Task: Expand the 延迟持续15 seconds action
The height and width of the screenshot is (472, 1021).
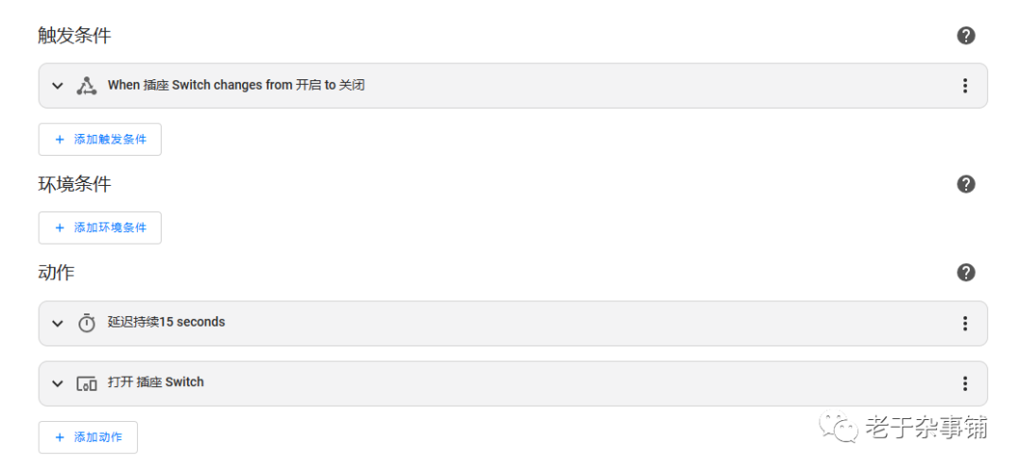Action: pos(58,323)
